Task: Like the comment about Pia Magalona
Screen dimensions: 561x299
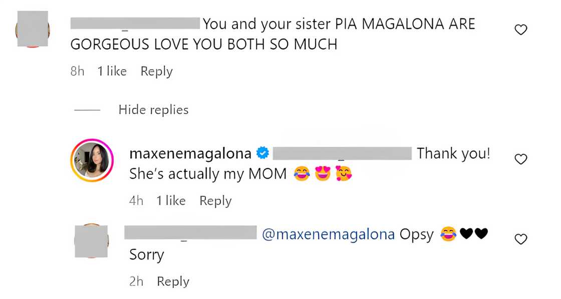Action: point(521,30)
